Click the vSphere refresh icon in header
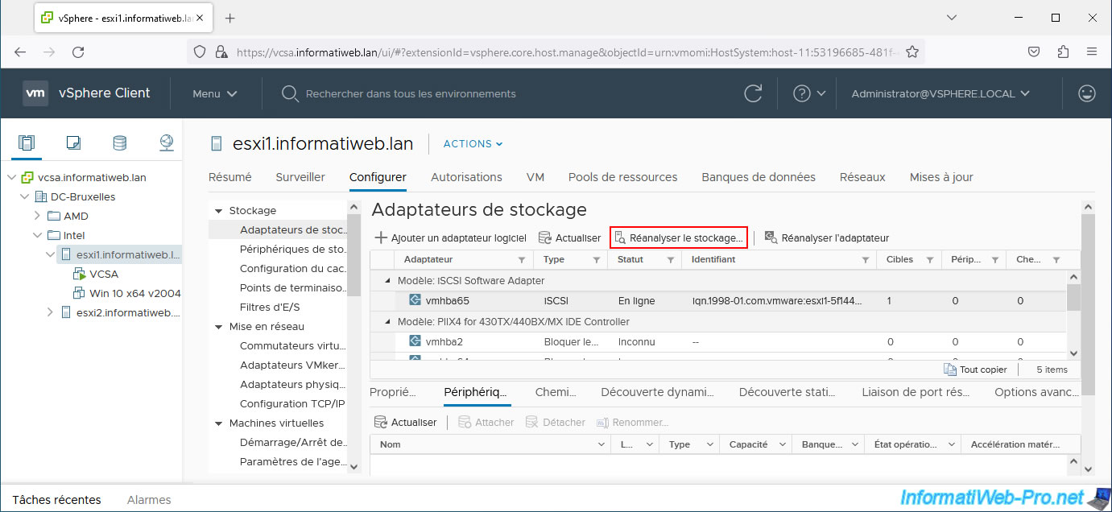Image resolution: width=1112 pixels, height=512 pixels. pyautogui.click(x=753, y=93)
